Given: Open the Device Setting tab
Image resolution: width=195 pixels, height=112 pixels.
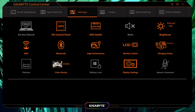Looking at the screenshot, I should click(142, 12).
